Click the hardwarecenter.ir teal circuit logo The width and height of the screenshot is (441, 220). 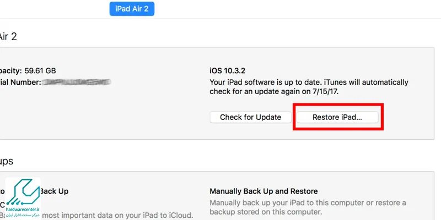point(23,194)
